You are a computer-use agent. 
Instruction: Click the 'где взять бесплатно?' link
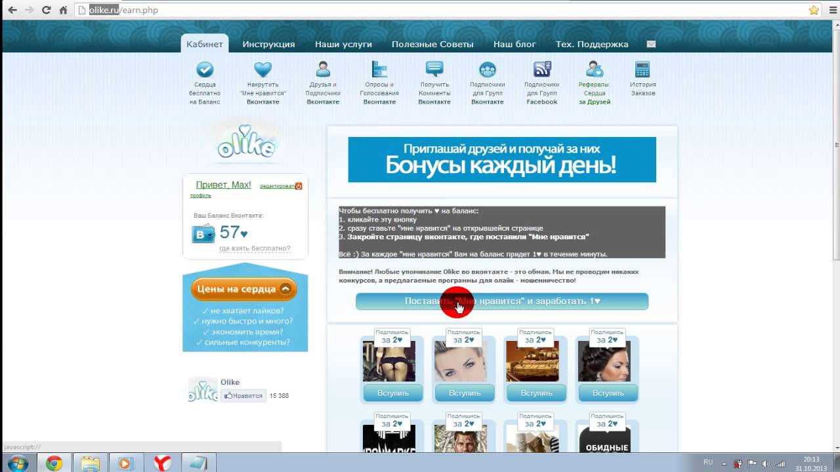pos(255,248)
